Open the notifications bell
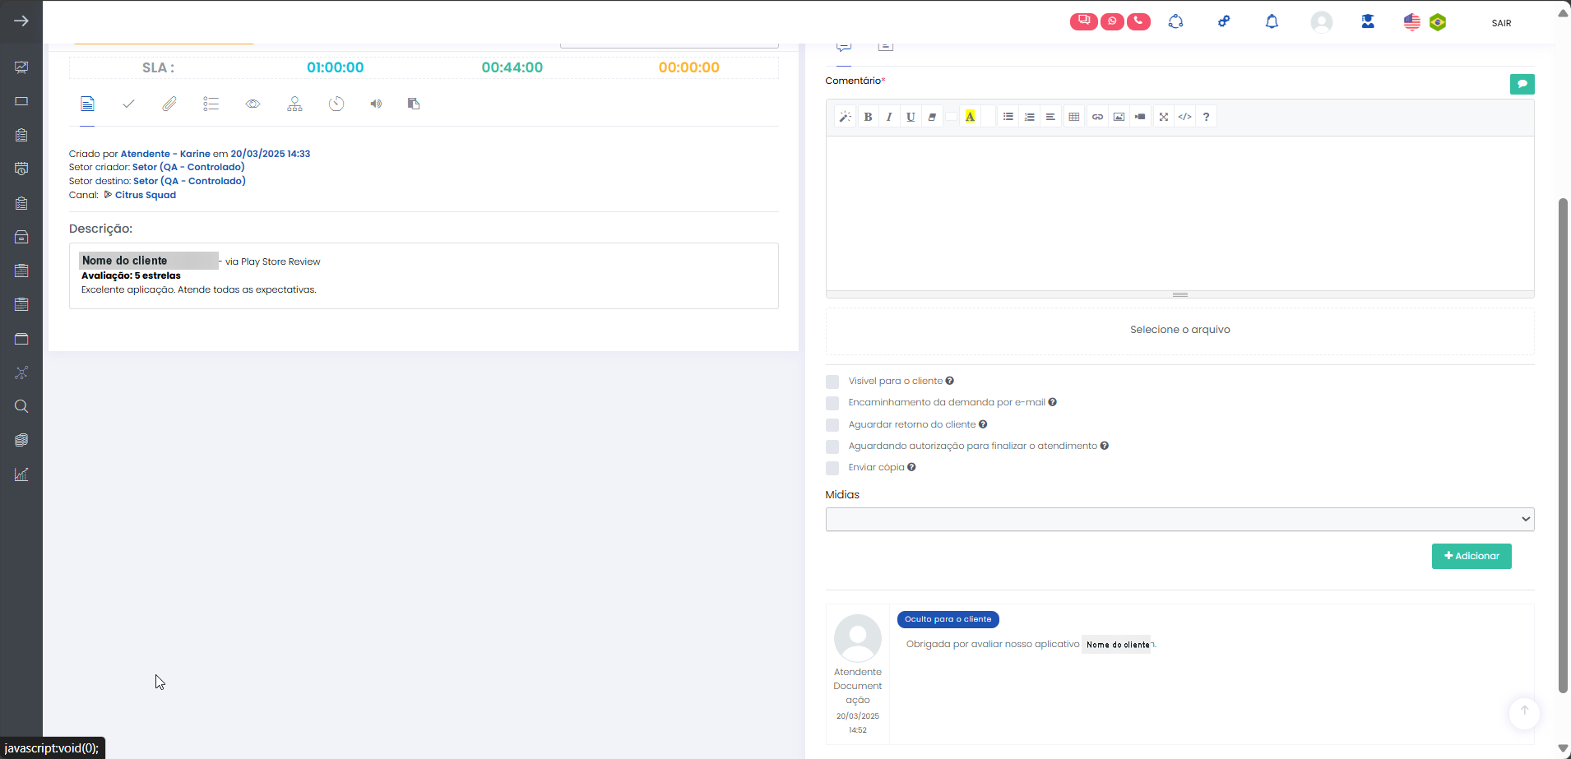The height and width of the screenshot is (759, 1571). click(1272, 22)
